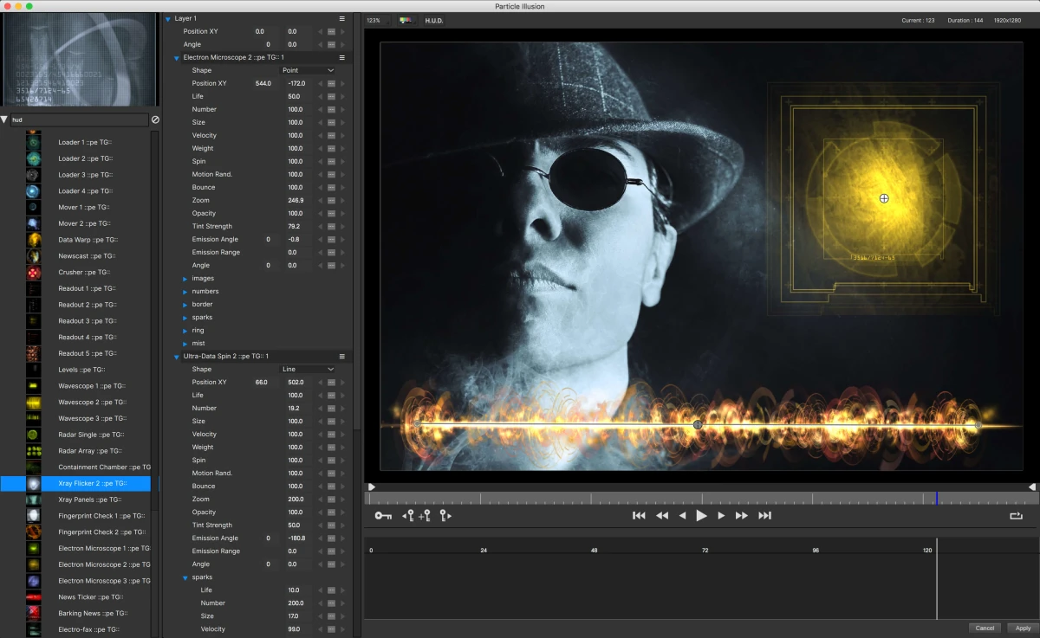Image resolution: width=1040 pixels, height=638 pixels.
Task: Collapse Electron Microscope 2 emitter properties
Action: click(177, 57)
